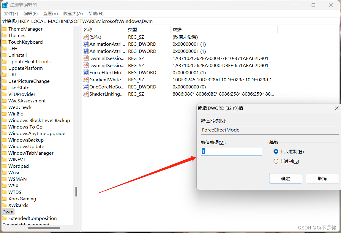
Task: Click the Registry Editor app icon in title bar
Action: 5,4
